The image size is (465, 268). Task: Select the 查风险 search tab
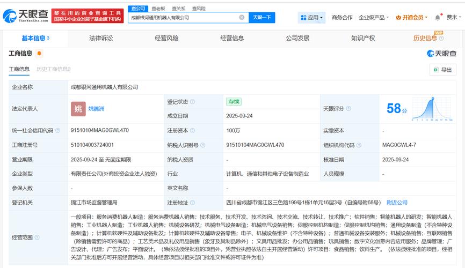coord(199,9)
